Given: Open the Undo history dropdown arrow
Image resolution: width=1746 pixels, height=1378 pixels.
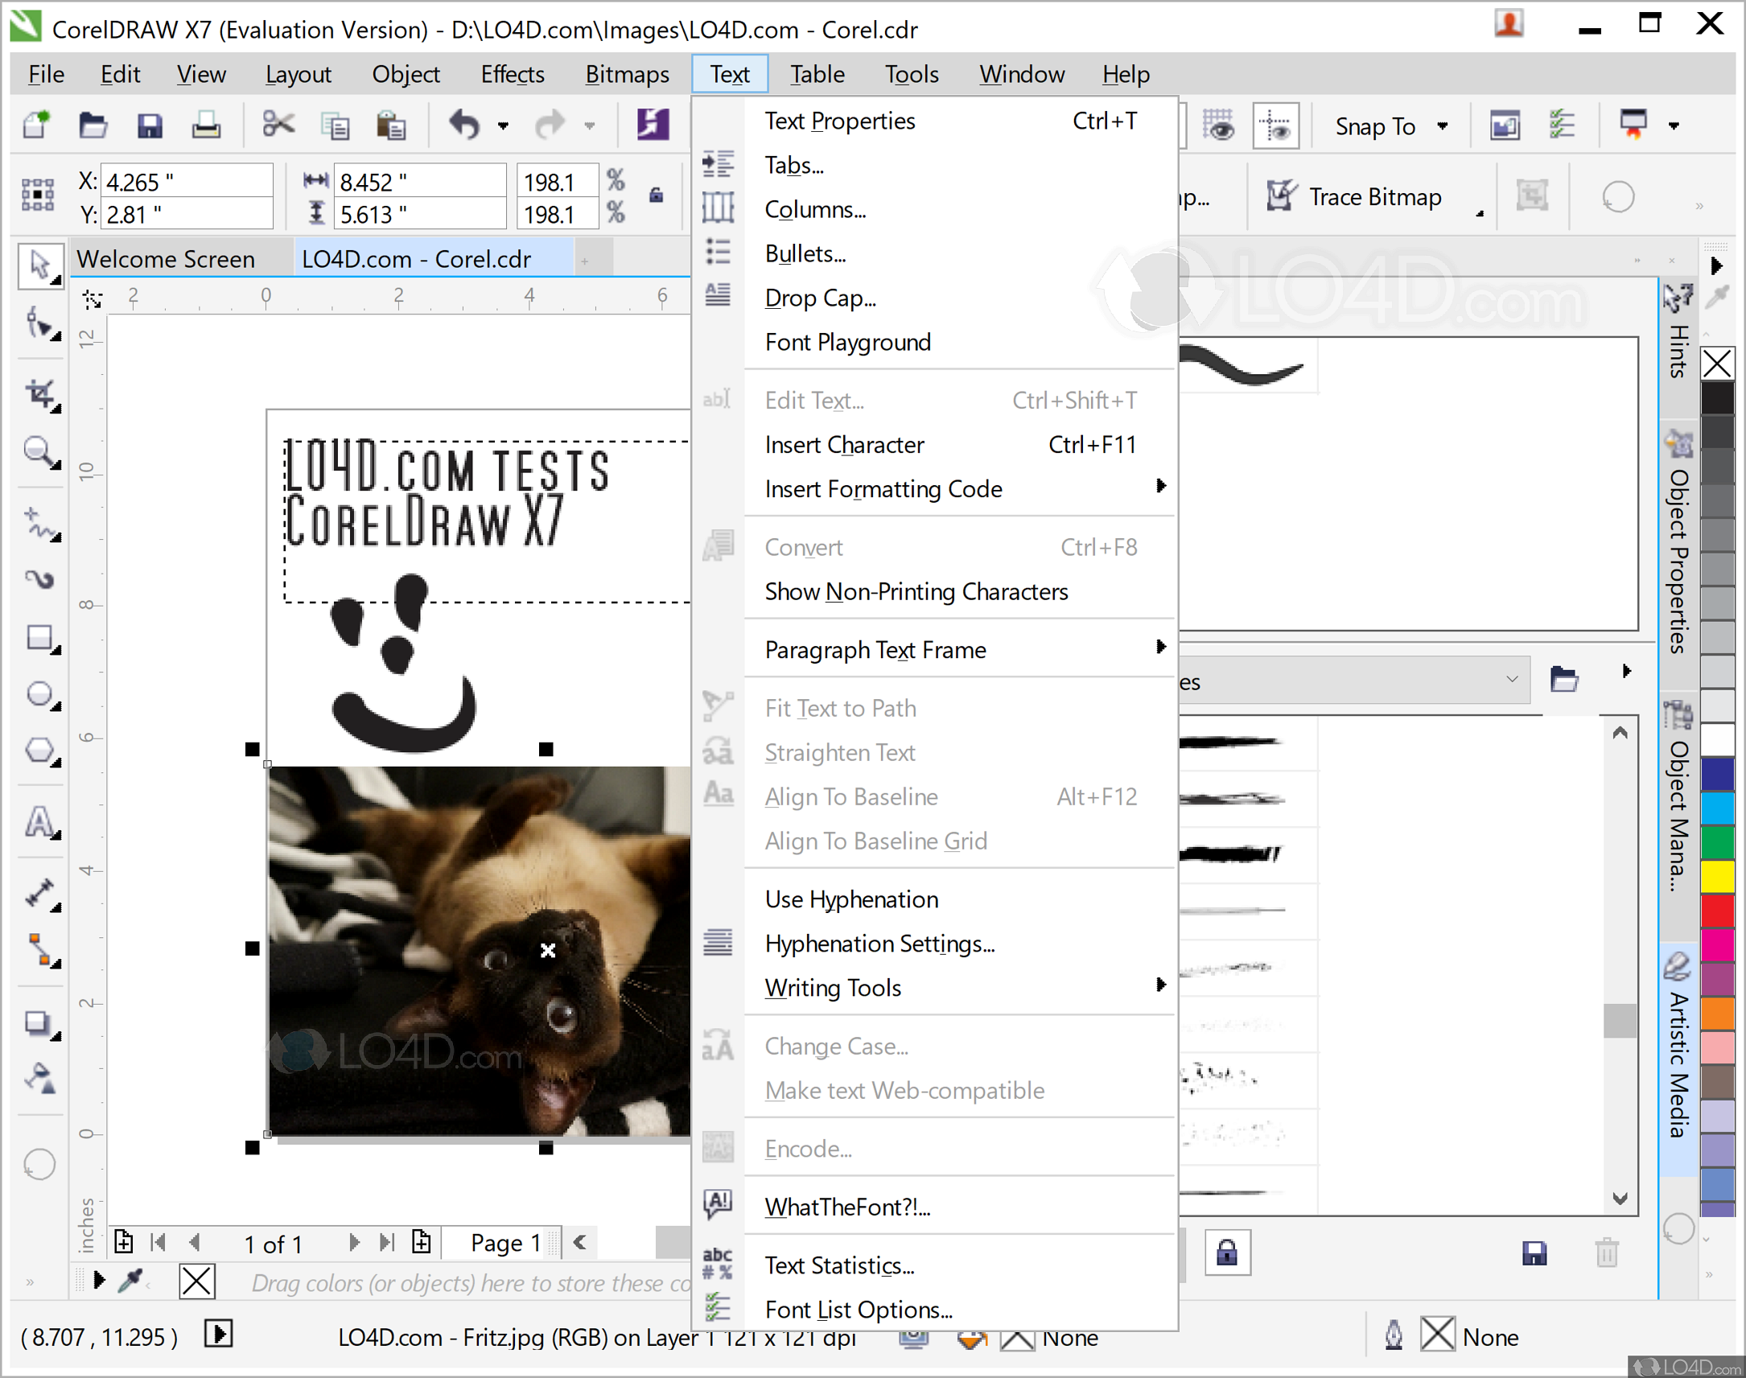Looking at the screenshot, I should point(503,125).
